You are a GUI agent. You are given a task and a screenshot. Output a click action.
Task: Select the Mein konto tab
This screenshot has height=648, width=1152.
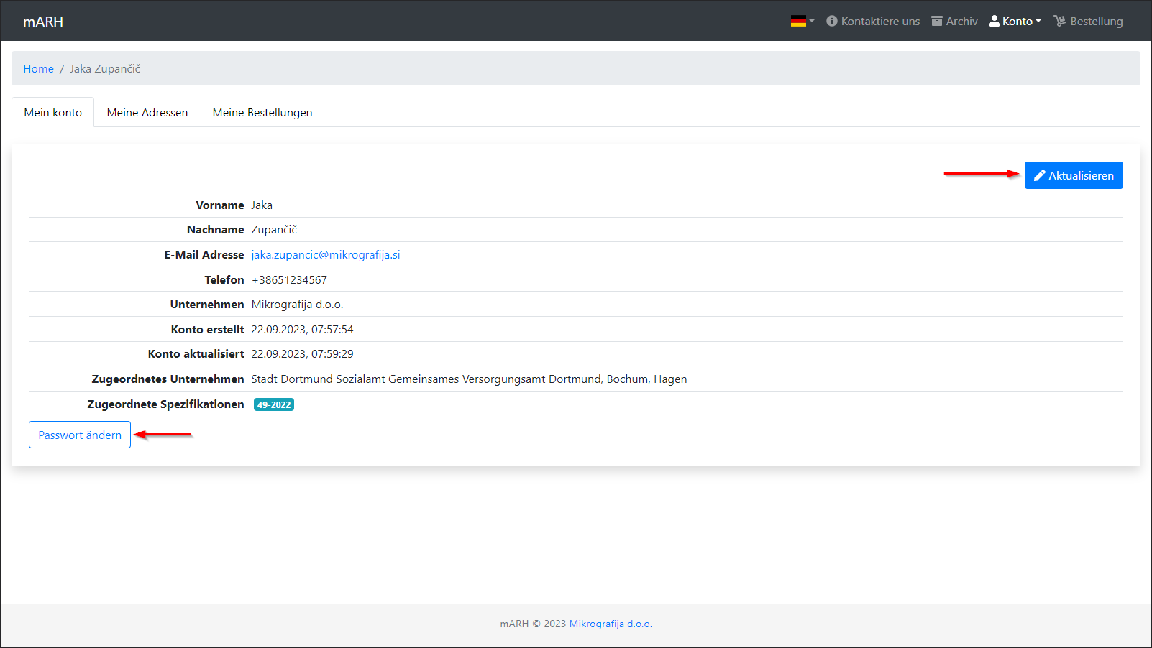click(52, 113)
